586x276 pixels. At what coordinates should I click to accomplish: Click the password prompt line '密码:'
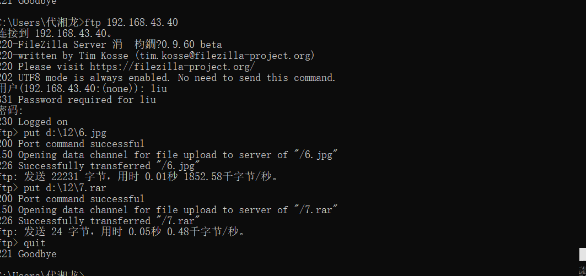click(11, 111)
